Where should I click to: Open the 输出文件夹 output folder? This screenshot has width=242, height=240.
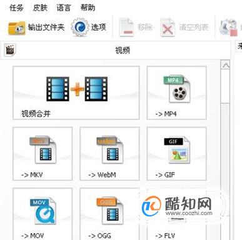(x=36, y=27)
